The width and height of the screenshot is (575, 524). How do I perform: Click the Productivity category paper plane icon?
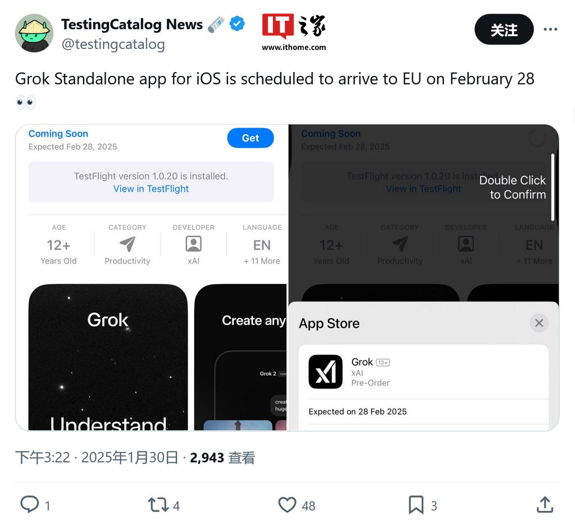(127, 244)
